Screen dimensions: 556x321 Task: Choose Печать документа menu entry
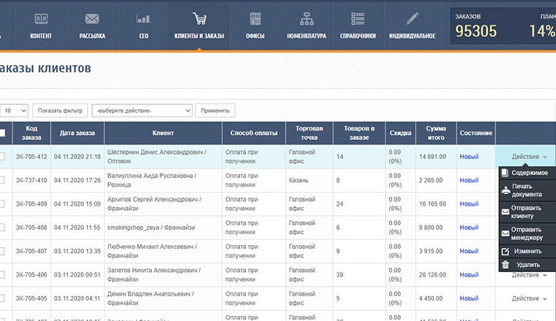[x=527, y=190]
